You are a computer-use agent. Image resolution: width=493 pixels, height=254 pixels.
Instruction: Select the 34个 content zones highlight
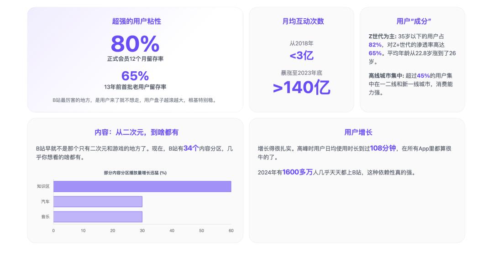click(191, 148)
